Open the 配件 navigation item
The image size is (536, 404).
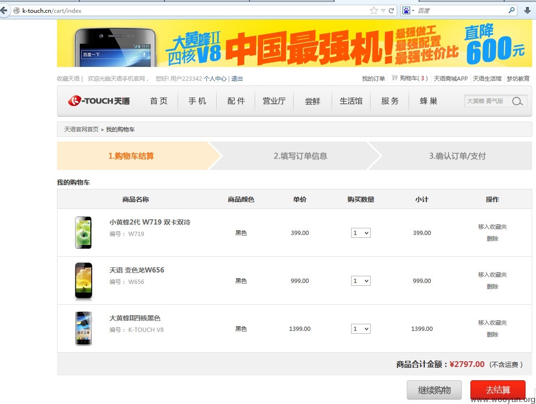click(236, 101)
